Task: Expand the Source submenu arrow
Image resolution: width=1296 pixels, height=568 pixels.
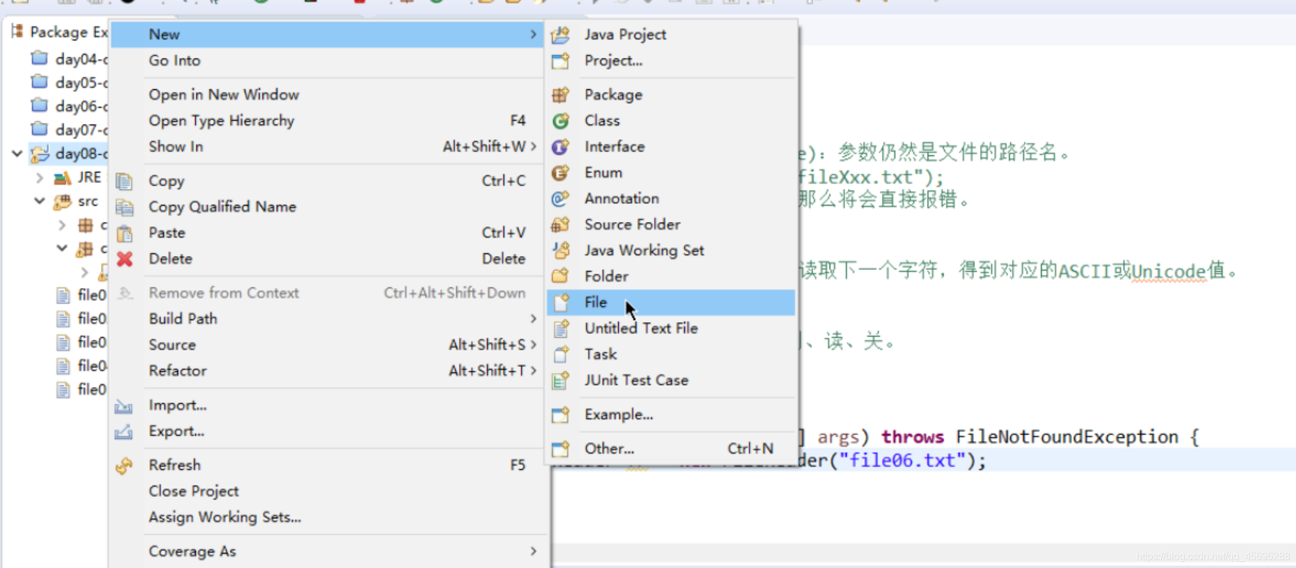Action: [533, 345]
